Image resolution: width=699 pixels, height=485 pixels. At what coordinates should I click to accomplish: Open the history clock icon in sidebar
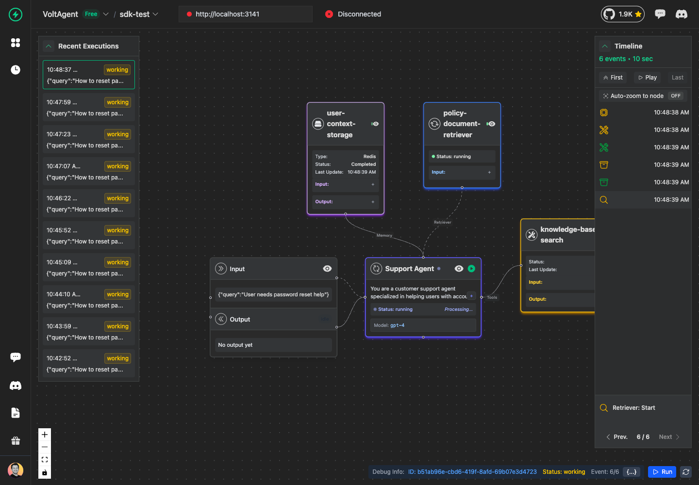(16, 70)
